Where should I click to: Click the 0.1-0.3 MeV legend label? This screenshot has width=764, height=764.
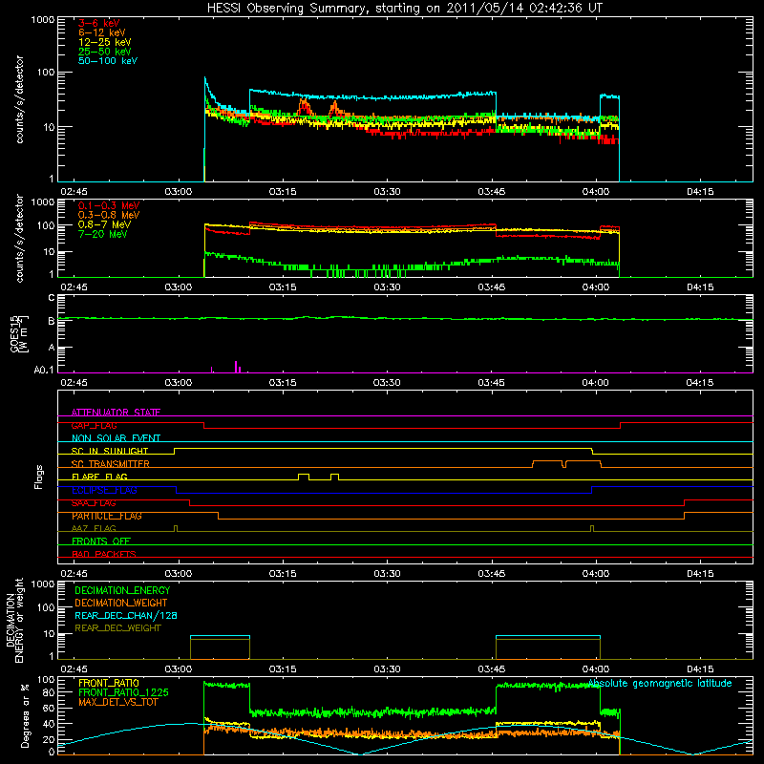click(x=109, y=205)
